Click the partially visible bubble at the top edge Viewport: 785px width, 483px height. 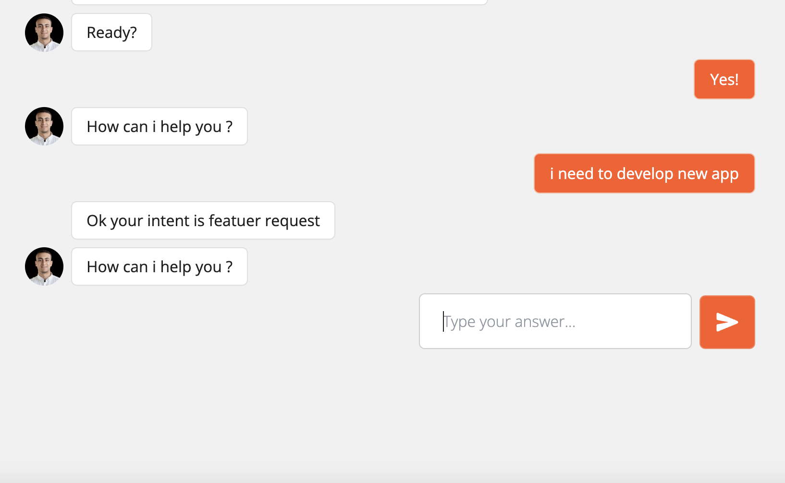280,2
